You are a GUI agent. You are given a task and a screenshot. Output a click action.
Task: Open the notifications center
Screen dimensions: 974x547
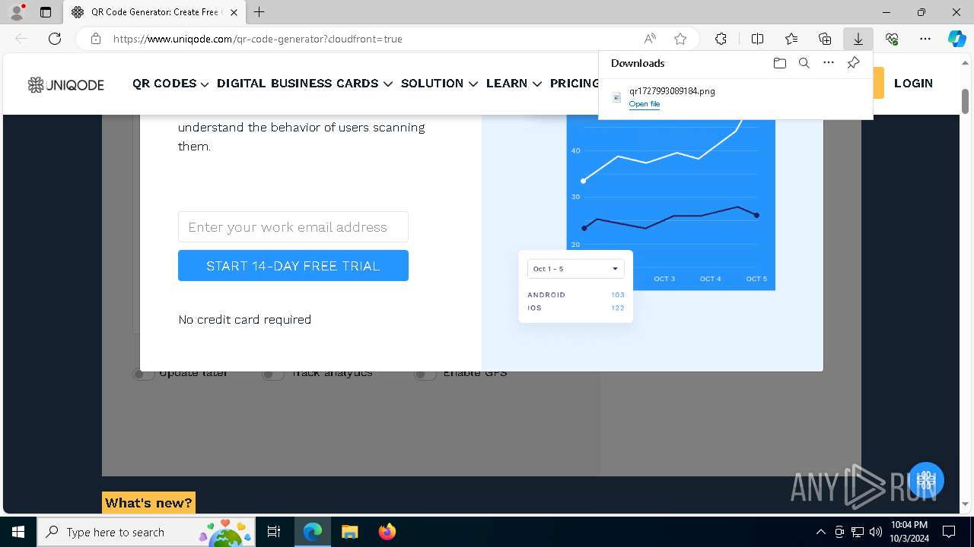pyautogui.click(x=949, y=532)
